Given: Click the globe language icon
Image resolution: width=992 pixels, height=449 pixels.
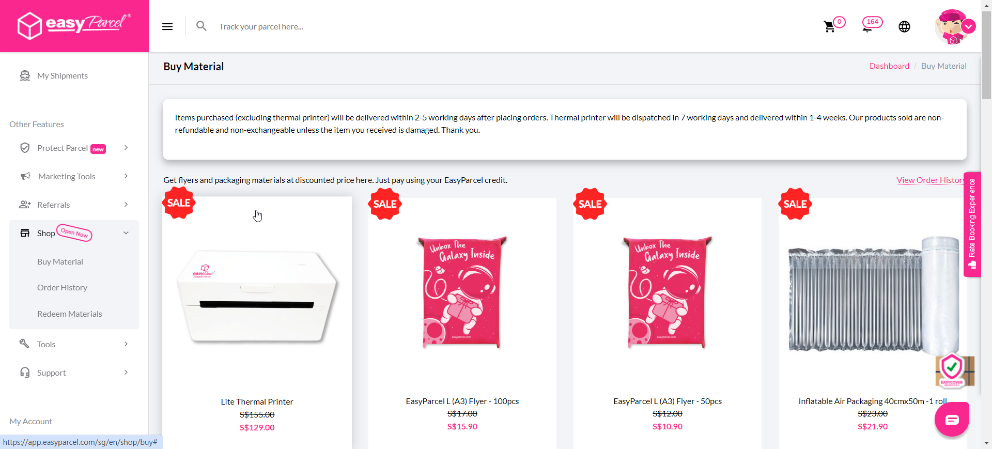Looking at the screenshot, I should (904, 27).
